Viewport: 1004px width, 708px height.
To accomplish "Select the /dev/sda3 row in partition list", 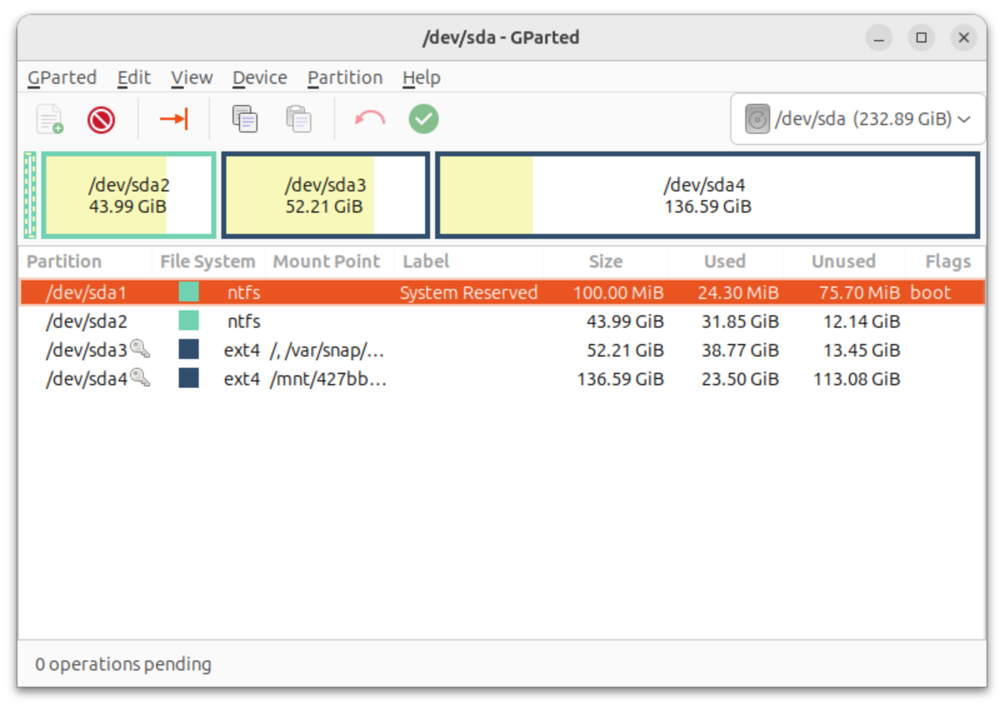I will tap(438, 350).
